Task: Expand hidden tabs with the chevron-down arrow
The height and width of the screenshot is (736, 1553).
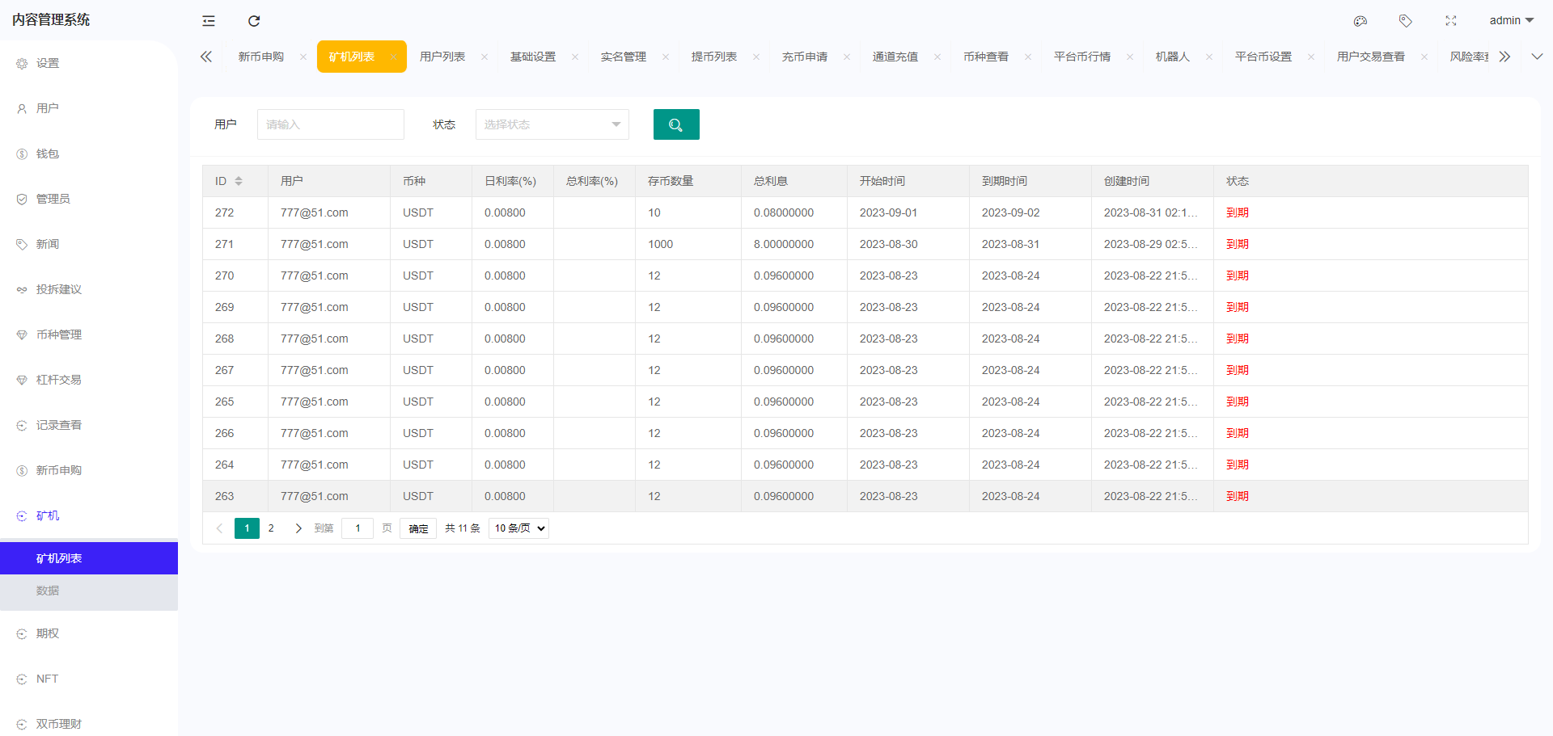Action: click(1538, 57)
